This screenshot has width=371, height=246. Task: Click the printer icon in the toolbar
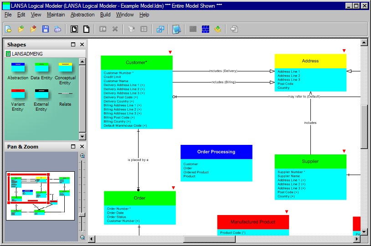coord(58,29)
